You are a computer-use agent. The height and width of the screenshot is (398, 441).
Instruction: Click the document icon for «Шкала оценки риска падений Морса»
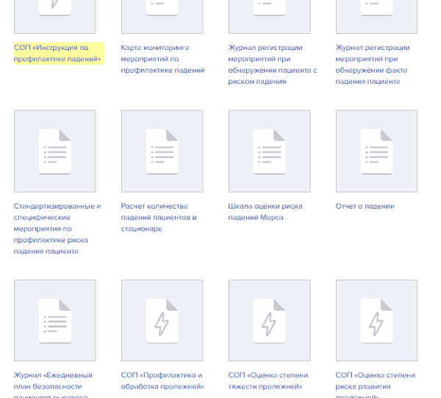269,151
